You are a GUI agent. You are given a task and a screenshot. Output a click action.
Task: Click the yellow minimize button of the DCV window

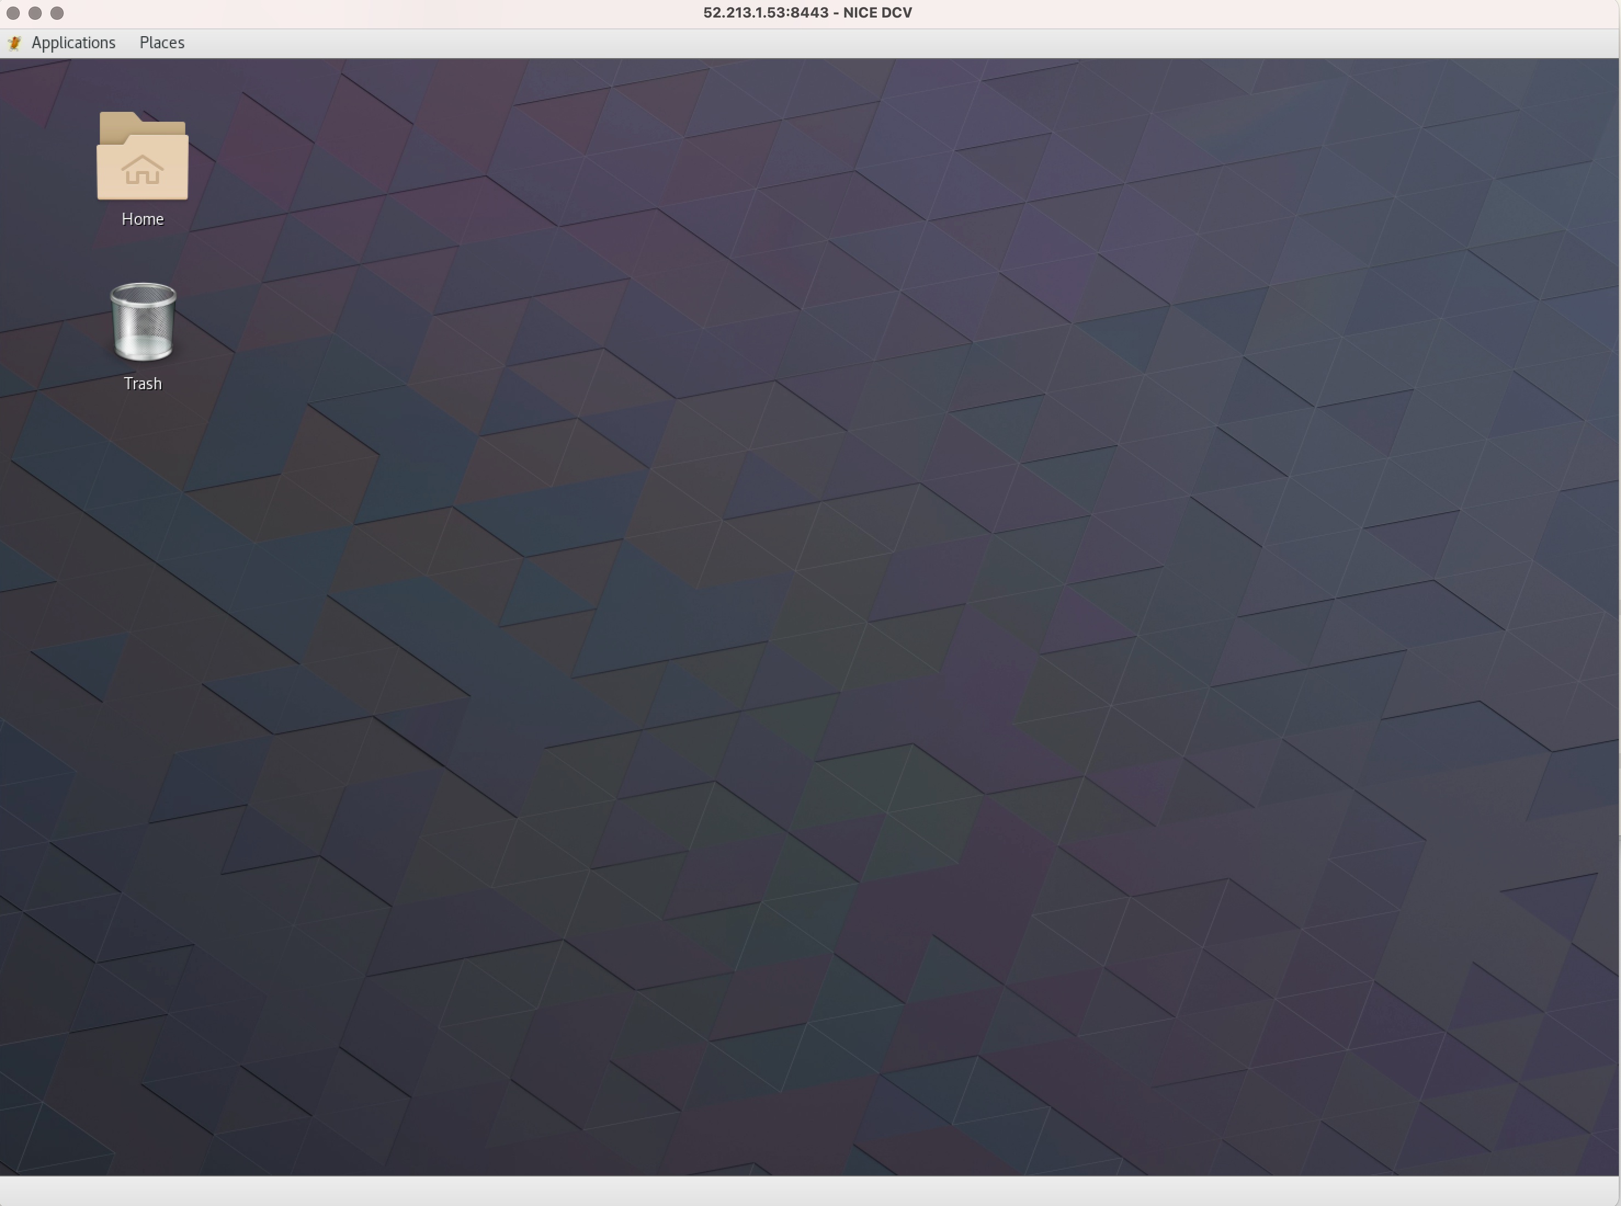coord(35,13)
